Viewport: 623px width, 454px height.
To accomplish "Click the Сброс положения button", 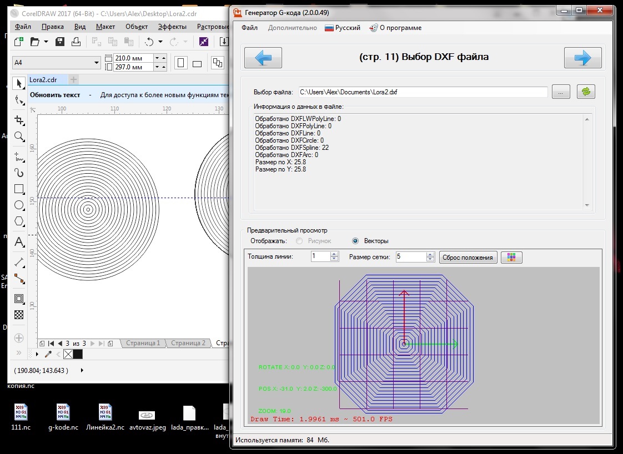I will [x=468, y=257].
